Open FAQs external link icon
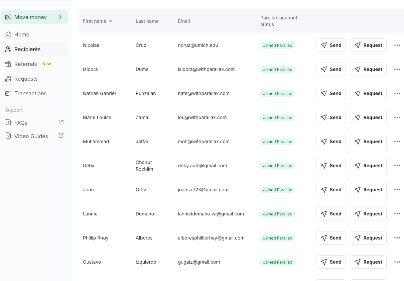404x281 pixels. pyautogui.click(x=61, y=122)
